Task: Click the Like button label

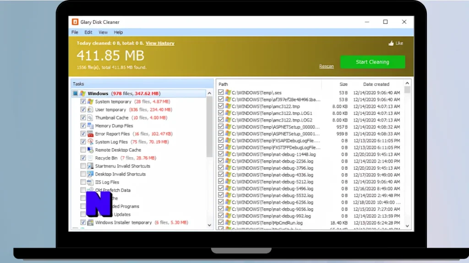Action: coord(399,43)
